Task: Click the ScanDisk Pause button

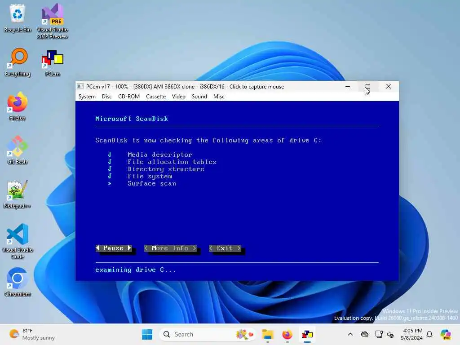Action: tap(114, 248)
